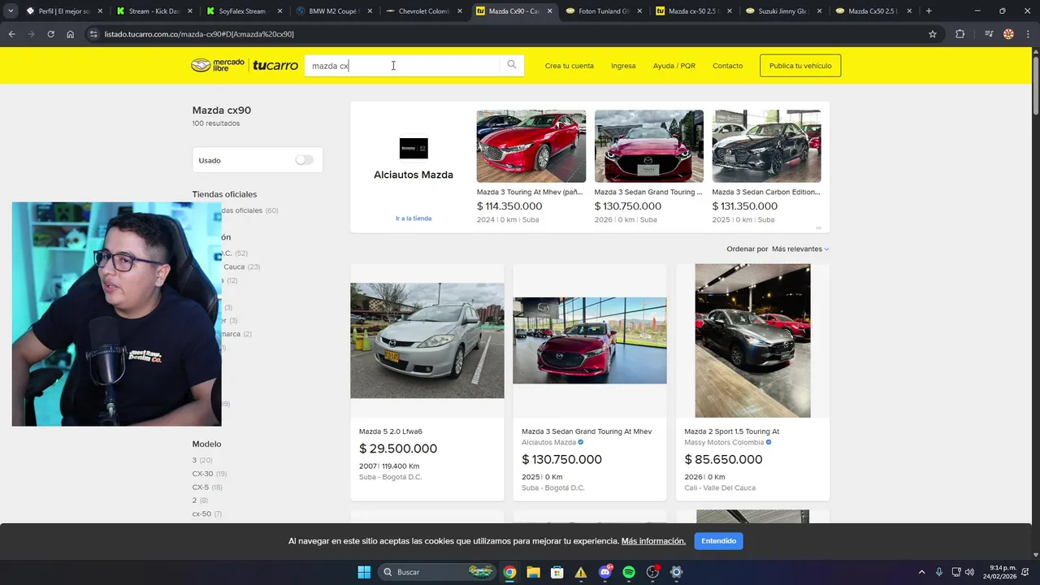Switch to the BMW M2 Coupé tab
The width and height of the screenshot is (1040, 585).
click(x=333, y=11)
